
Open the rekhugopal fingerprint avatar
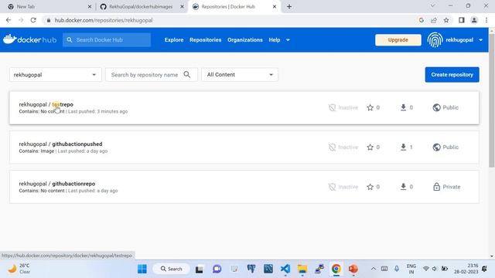tap(435, 39)
